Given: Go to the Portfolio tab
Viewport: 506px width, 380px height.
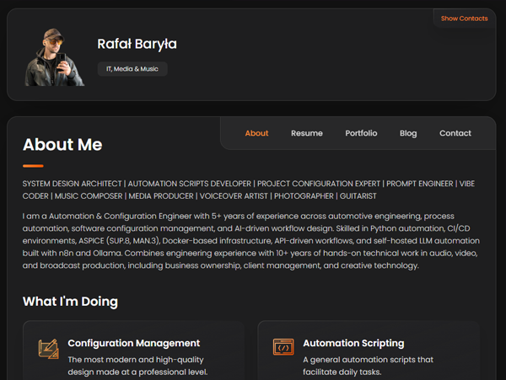Looking at the screenshot, I should point(361,133).
